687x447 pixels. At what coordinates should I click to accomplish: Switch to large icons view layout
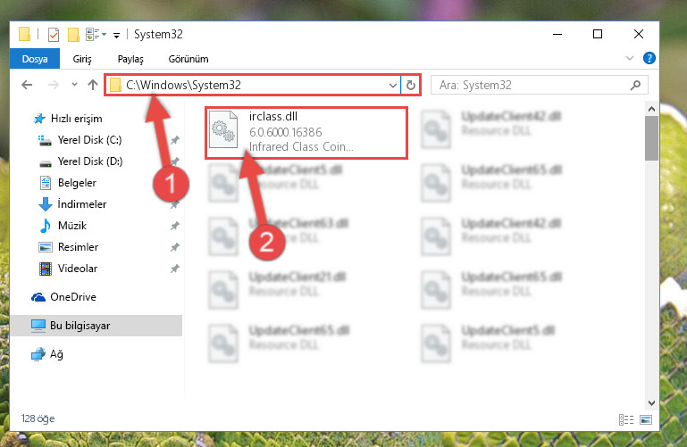tap(646, 420)
